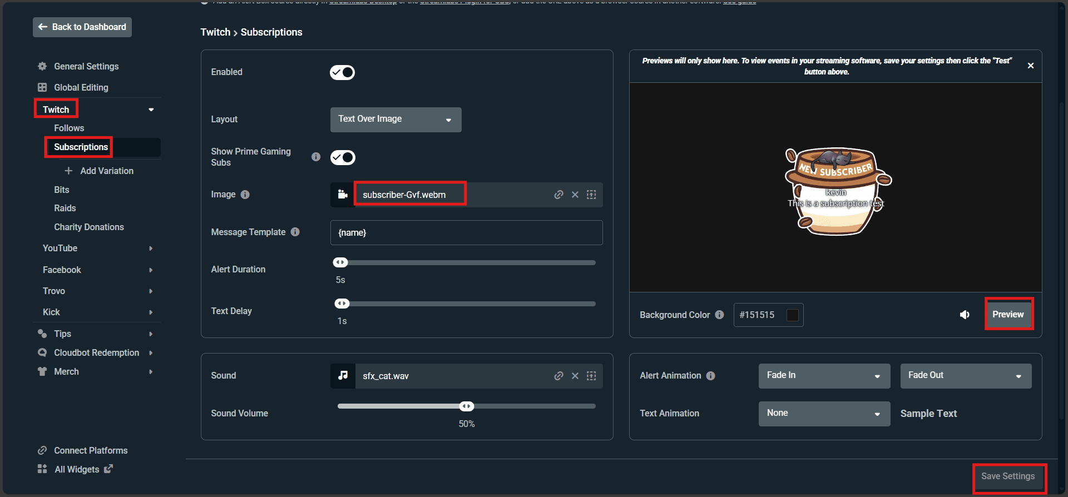Clear the subscriber-Gvf.webm image with X icon

(575, 195)
